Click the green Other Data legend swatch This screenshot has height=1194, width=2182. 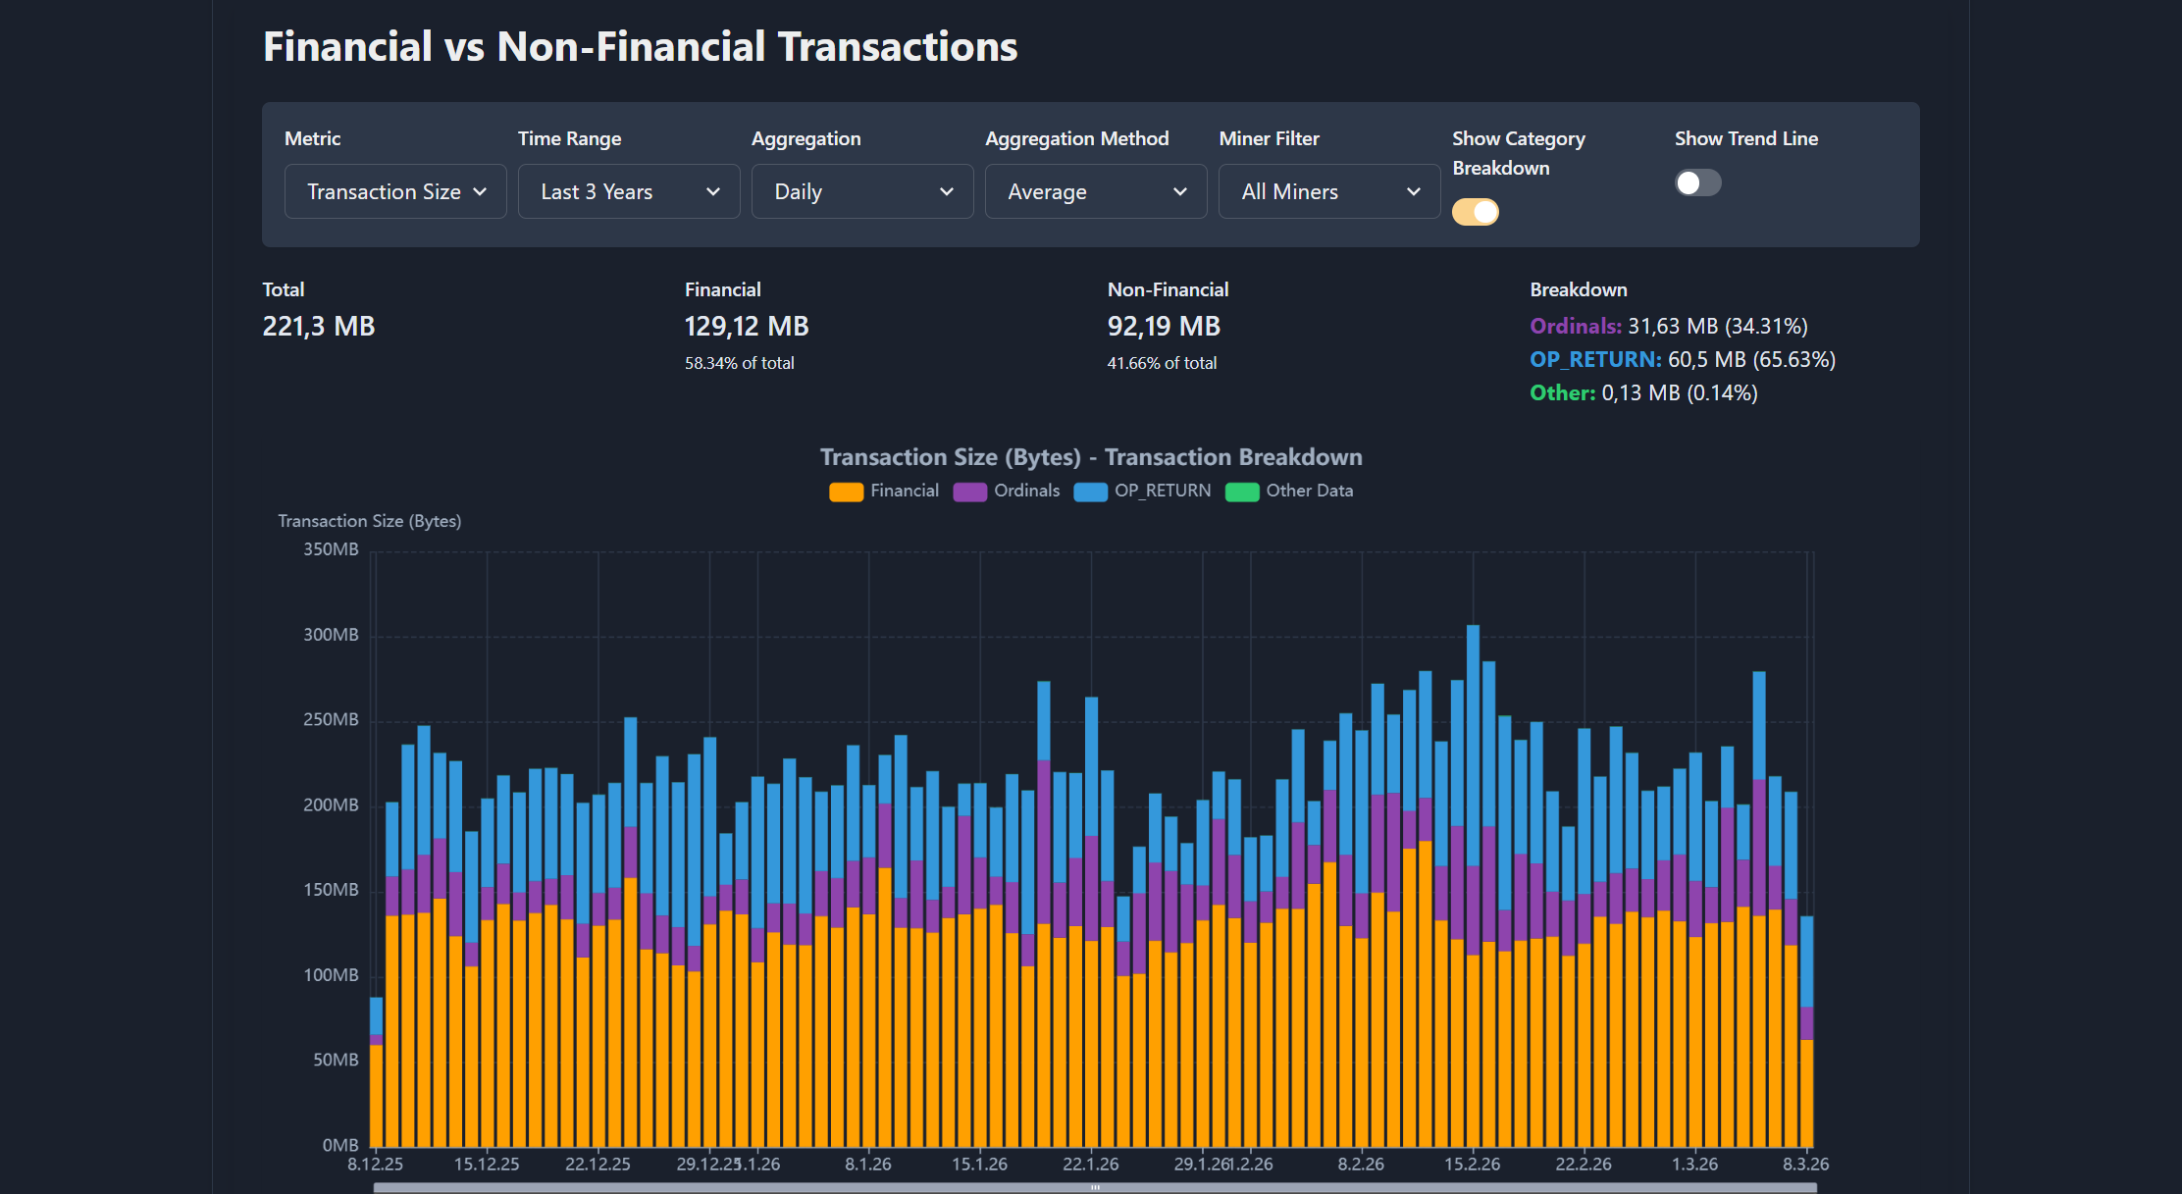(x=1242, y=492)
